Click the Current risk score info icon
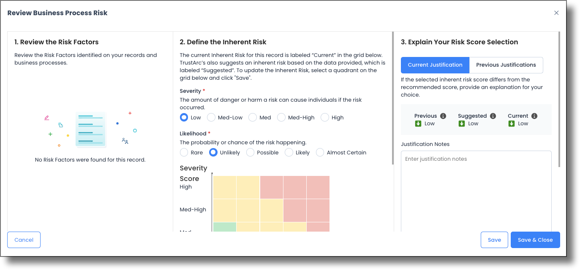 click(x=534, y=116)
